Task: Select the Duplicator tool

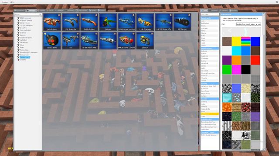Action: (210, 56)
